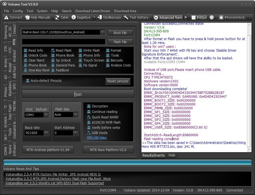Click the Test battery wrench icon

tap(126, 18)
